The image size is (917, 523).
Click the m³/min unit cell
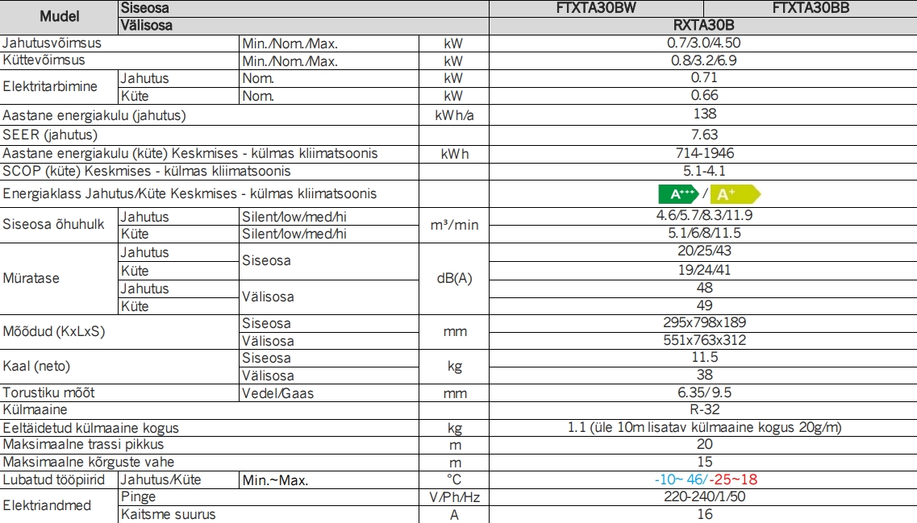click(x=454, y=225)
